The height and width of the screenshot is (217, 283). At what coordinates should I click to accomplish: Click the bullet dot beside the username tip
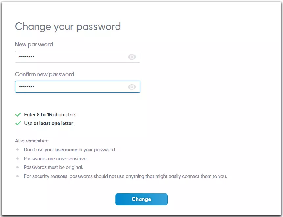(17, 149)
